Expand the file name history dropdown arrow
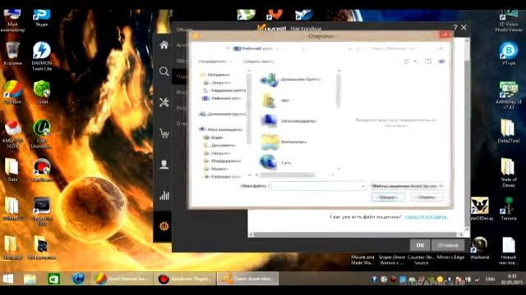 [x=362, y=186]
